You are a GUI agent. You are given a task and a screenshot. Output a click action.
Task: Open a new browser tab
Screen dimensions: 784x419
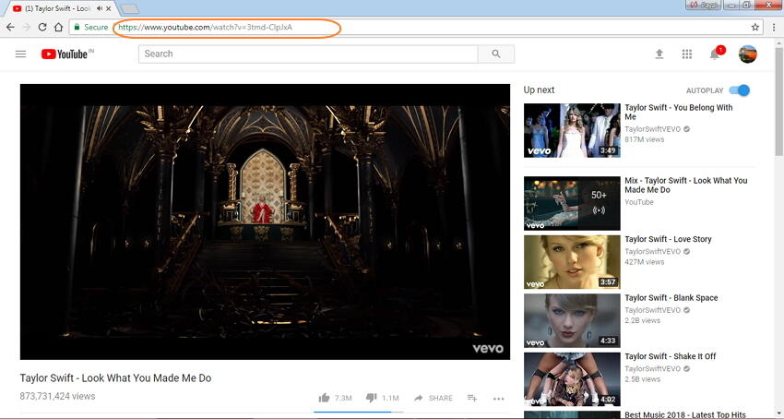pos(129,9)
